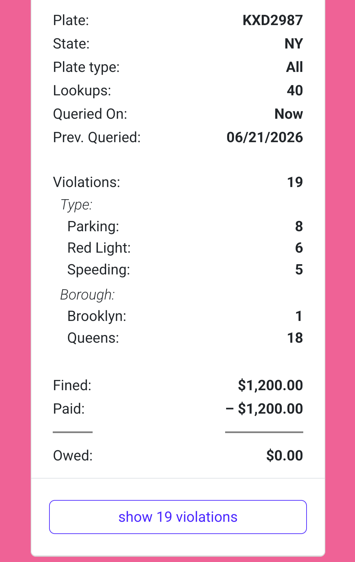Click the Fined amount $1,200.00
This screenshot has width=355, height=562.
point(270,386)
